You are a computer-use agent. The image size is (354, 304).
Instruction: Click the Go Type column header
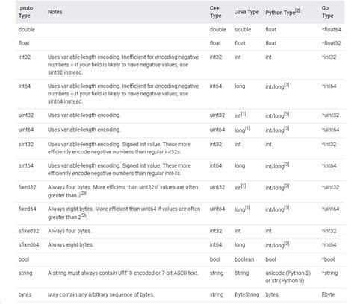(x=327, y=12)
